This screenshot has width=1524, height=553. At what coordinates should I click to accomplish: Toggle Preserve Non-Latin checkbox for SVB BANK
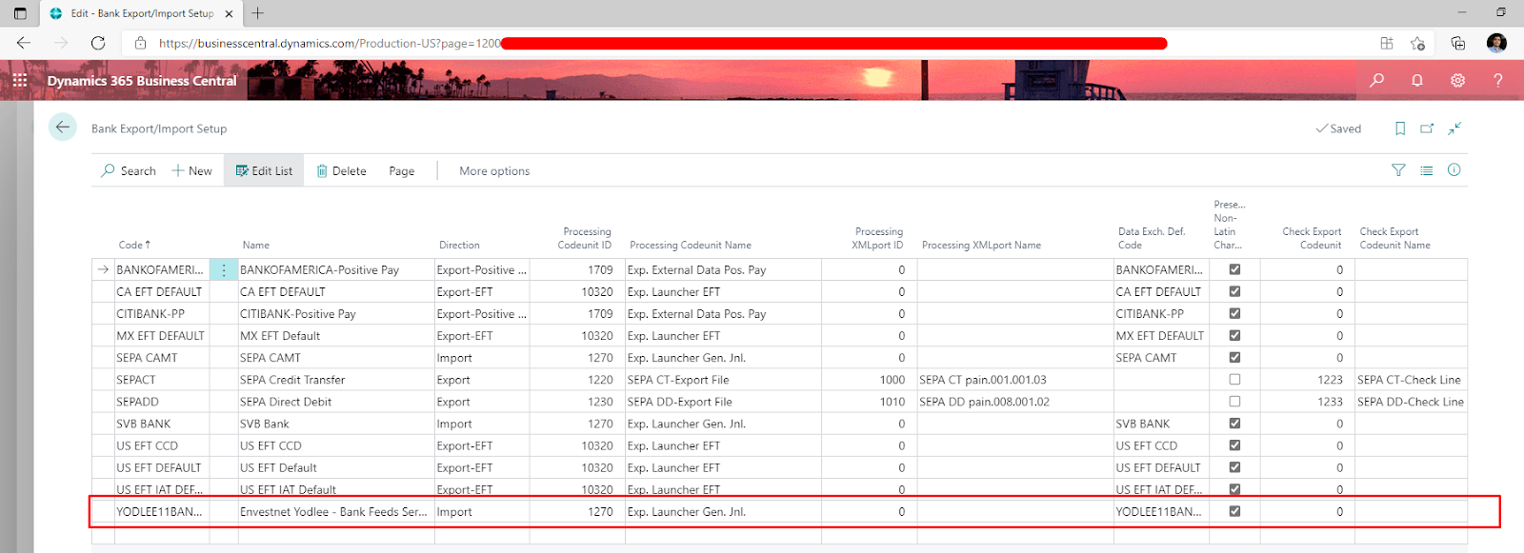[x=1234, y=423]
